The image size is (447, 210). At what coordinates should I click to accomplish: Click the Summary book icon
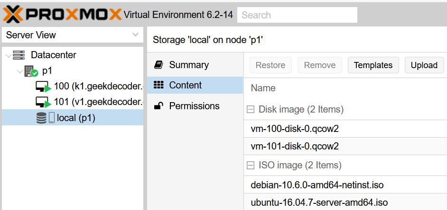point(159,65)
